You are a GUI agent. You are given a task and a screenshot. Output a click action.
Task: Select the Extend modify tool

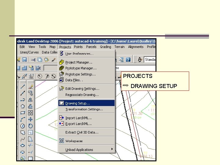tap(31, 152)
